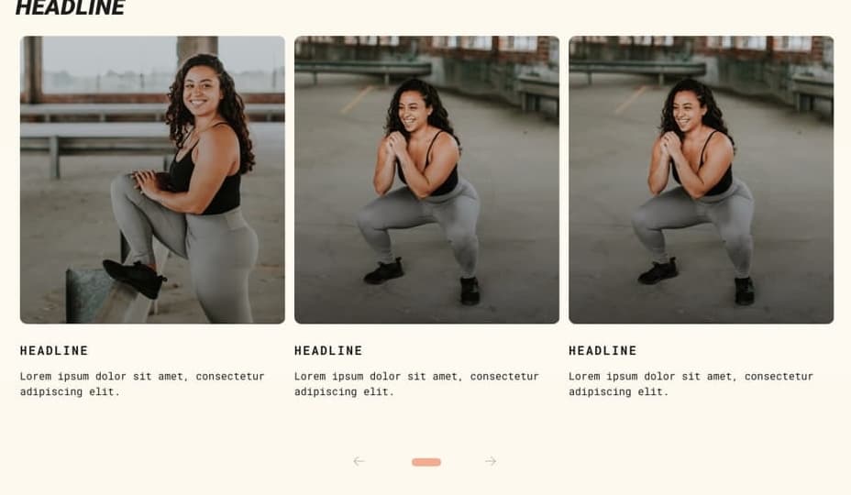Viewport: 851px width, 495px height.
Task: Click the raised black sneaker in first photo
Action: 134,278
